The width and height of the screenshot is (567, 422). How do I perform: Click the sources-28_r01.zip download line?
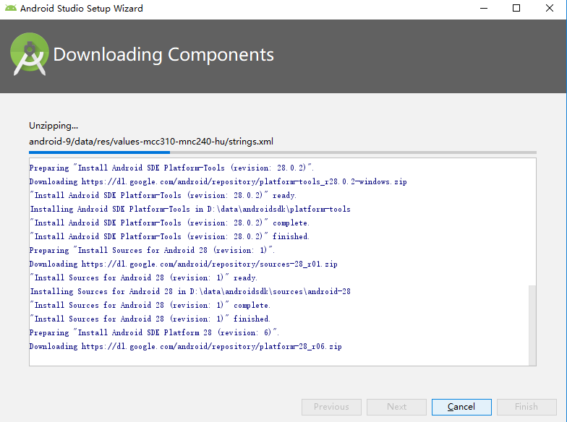(x=184, y=264)
